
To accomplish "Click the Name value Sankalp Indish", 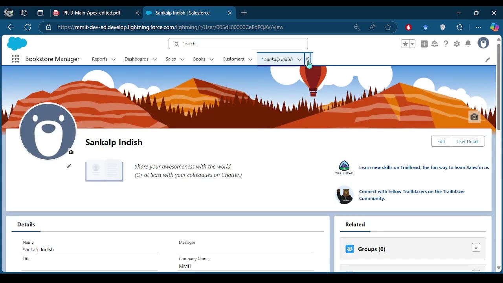I will click(38, 250).
